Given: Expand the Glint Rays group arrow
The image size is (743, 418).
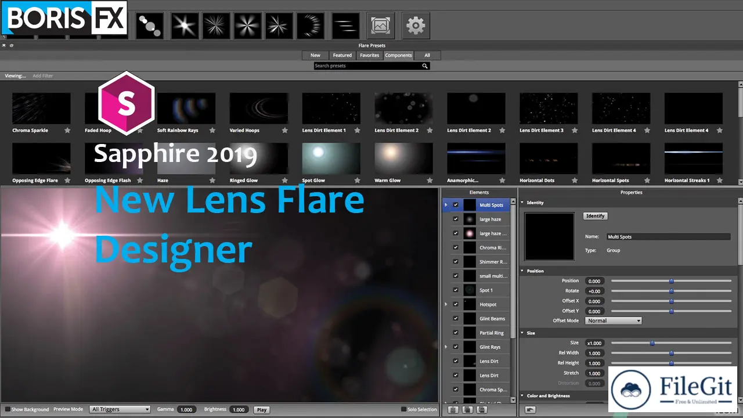Looking at the screenshot, I should coord(446,347).
